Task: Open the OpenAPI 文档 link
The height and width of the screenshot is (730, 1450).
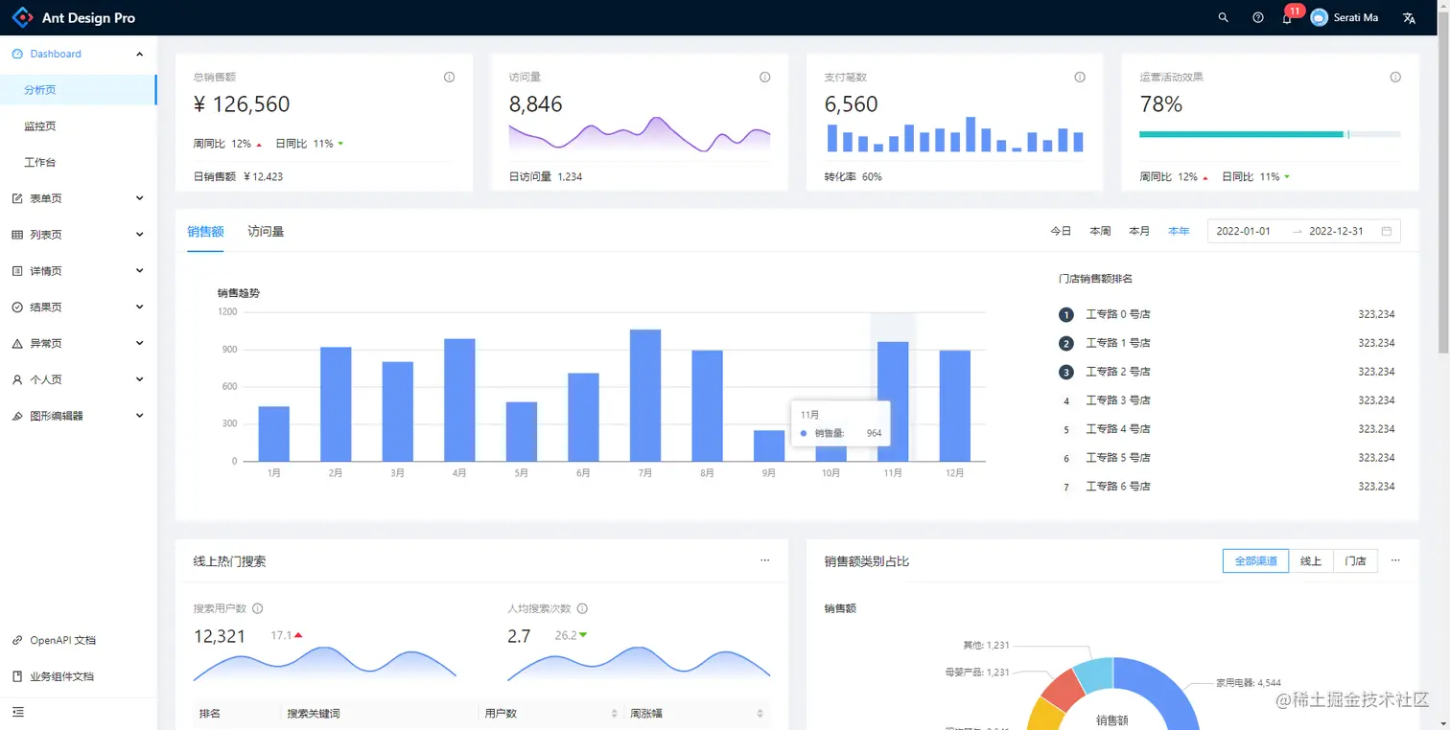Action: pyautogui.click(x=62, y=640)
